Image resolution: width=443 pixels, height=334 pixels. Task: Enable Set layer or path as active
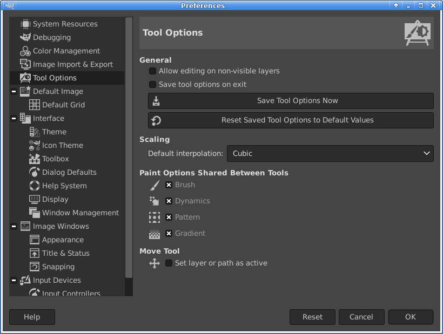(x=169, y=263)
